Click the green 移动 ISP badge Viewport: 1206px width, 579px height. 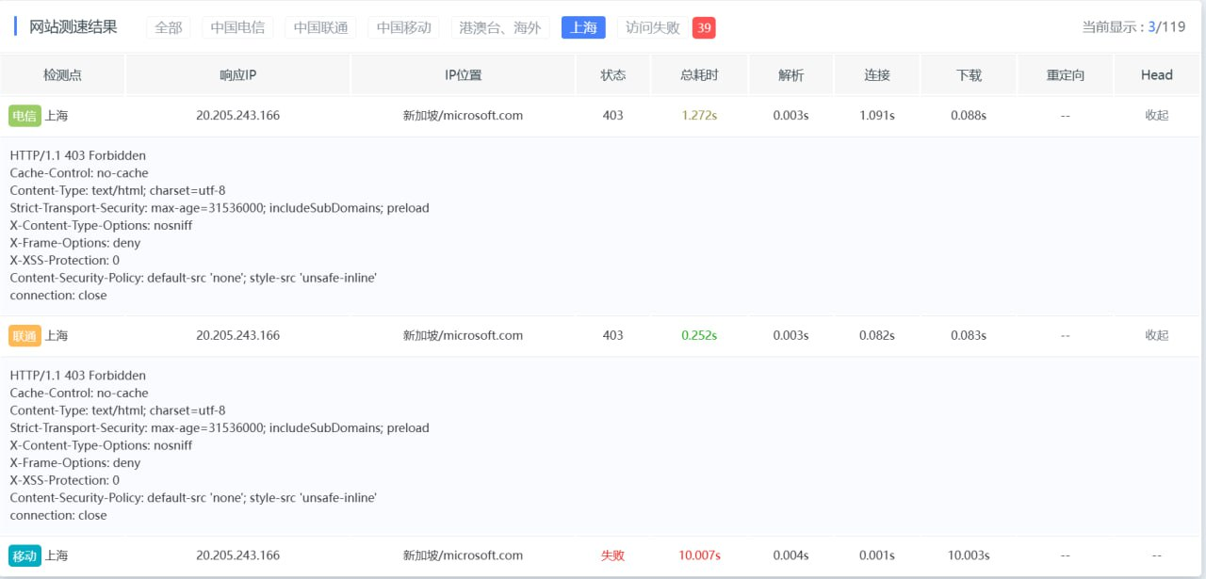coord(24,555)
